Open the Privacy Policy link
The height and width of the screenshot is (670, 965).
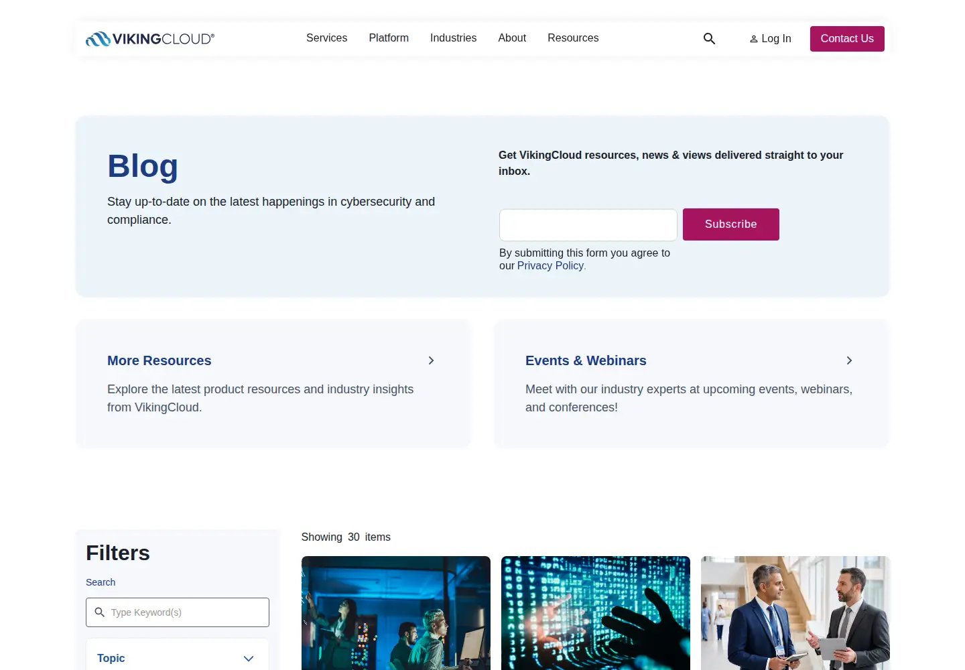(x=550, y=266)
